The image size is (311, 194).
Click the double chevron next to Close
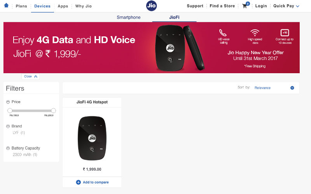[x=36, y=76]
